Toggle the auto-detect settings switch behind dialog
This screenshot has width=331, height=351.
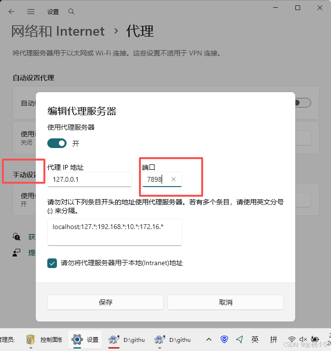pos(303,103)
